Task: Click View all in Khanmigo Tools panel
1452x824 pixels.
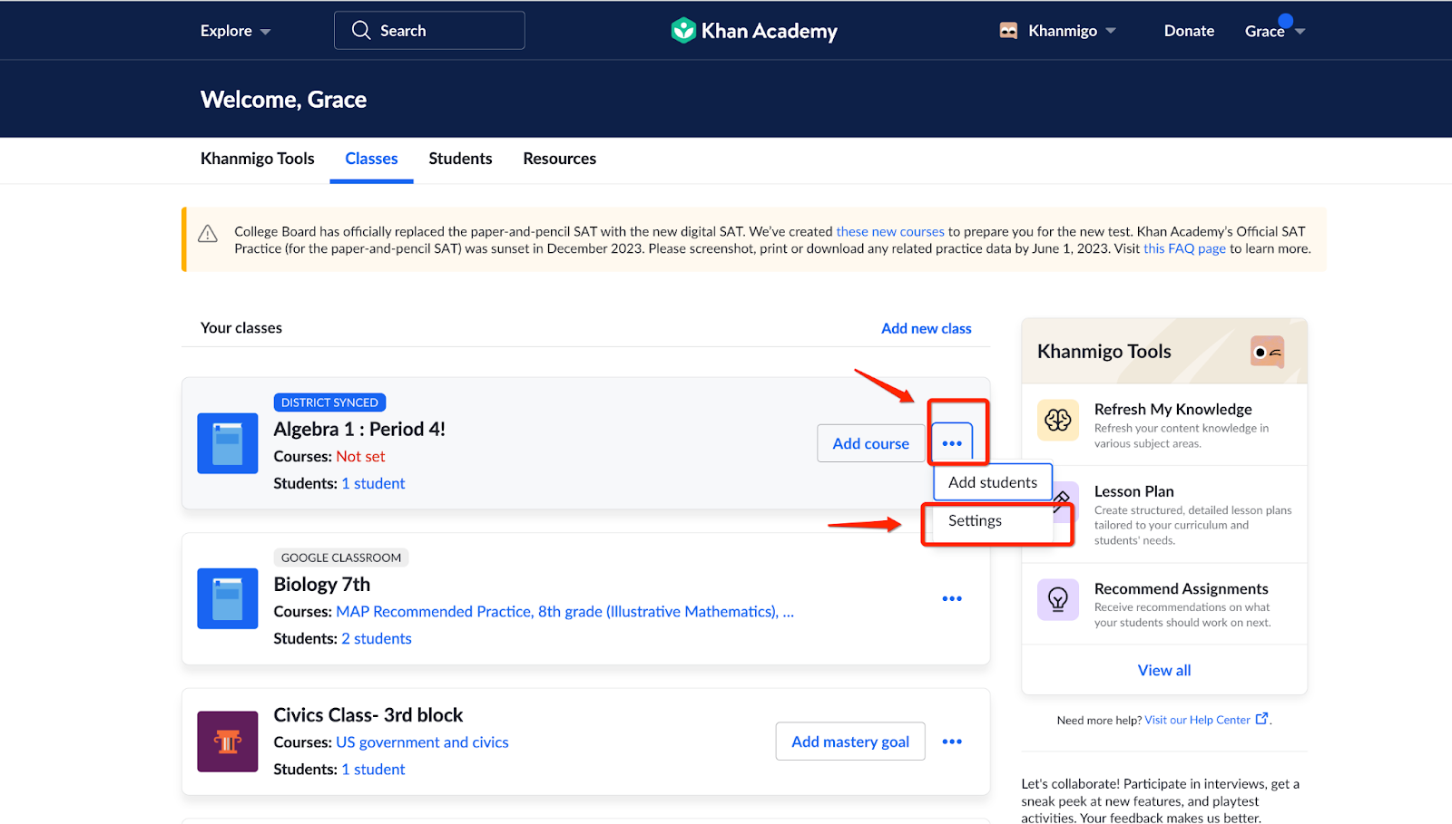Action: pyautogui.click(x=1164, y=670)
